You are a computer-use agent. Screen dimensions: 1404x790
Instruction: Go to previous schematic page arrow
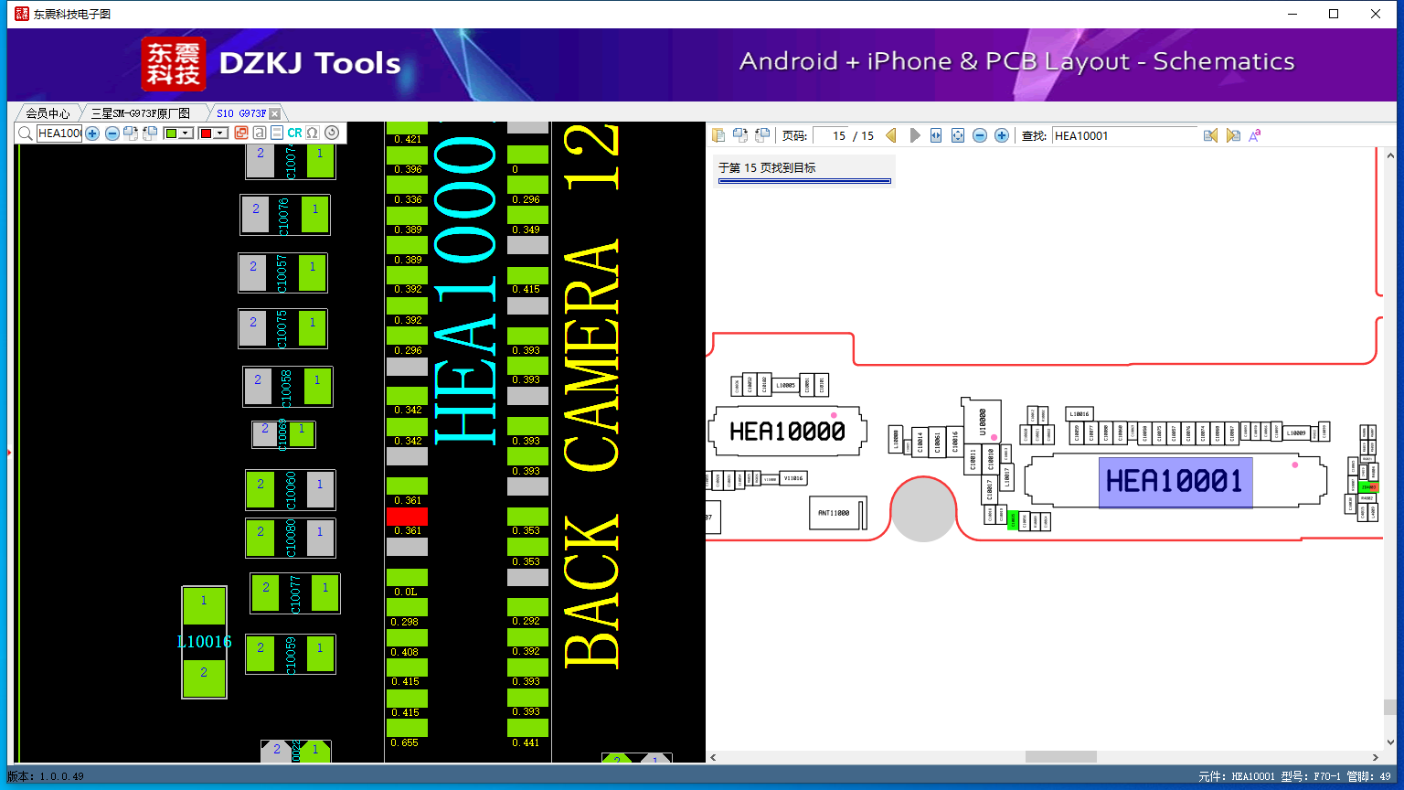[891, 135]
